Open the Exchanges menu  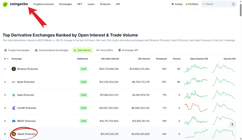(66, 4)
